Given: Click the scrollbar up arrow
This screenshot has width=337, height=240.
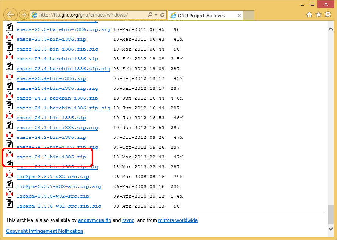Looking at the screenshot, I should click(331, 29).
